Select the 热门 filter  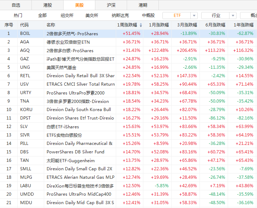tap(18, 16)
